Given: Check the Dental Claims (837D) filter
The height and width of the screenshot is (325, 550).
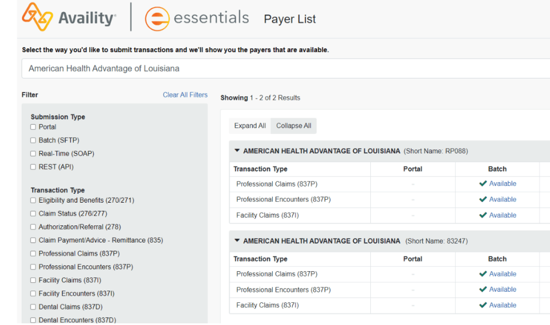Looking at the screenshot, I should pos(33,307).
